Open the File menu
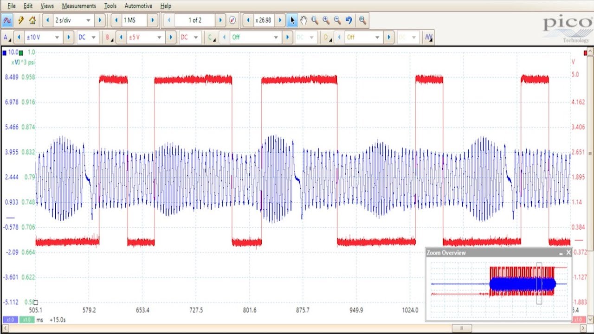The width and height of the screenshot is (594, 334). [x=12, y=6]
